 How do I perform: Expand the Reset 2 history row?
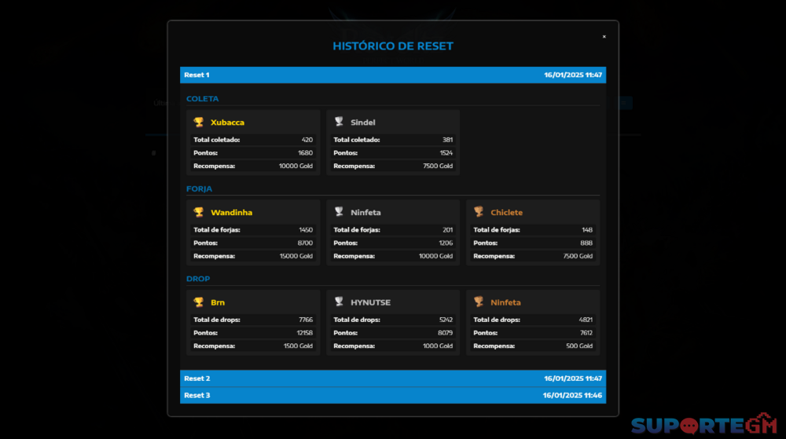pyautogui.click(x=392, y=379)
